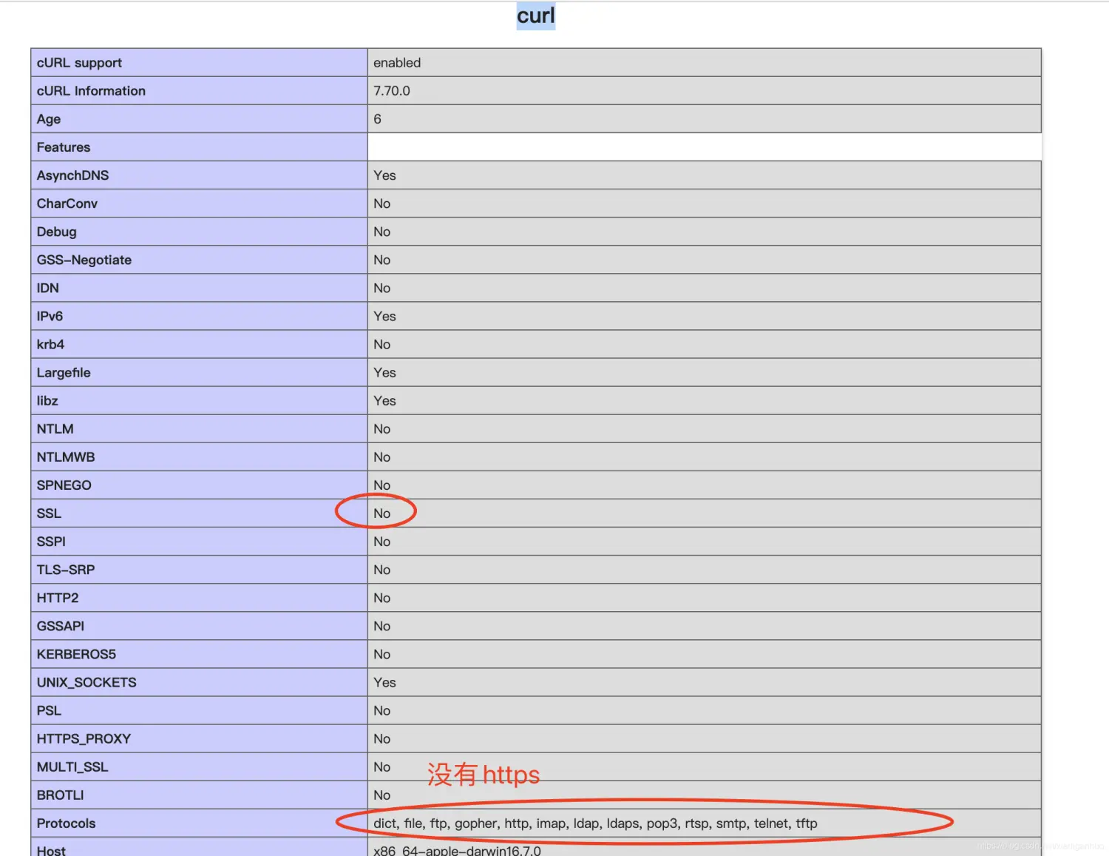Click the "Features" section header cell
Viewport: 1109px width, 856px height.
[64, 146]
